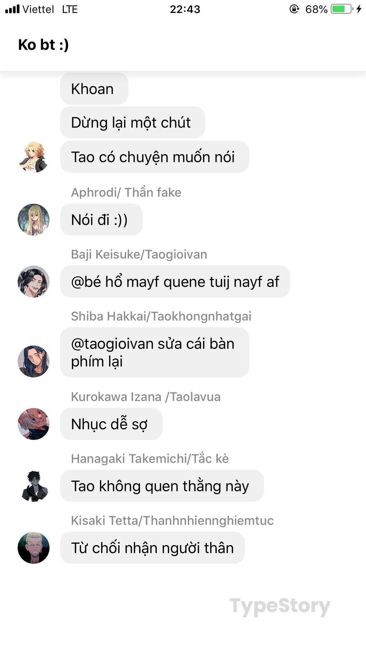This screenshot has height=651, width=366.
Task: Select the "Tao có chuyện muốn nói" bubble
Action: coord(155,157)
